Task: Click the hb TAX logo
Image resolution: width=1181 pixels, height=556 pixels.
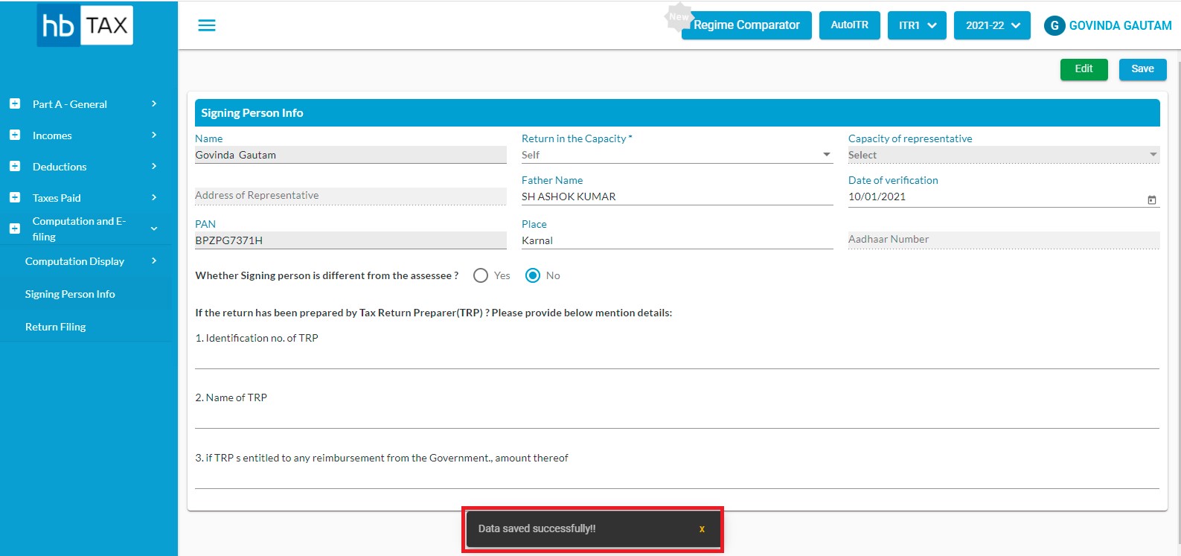Action: [x=85, y=25]
